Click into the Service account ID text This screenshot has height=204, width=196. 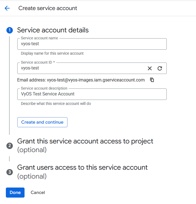coord(81,68)
